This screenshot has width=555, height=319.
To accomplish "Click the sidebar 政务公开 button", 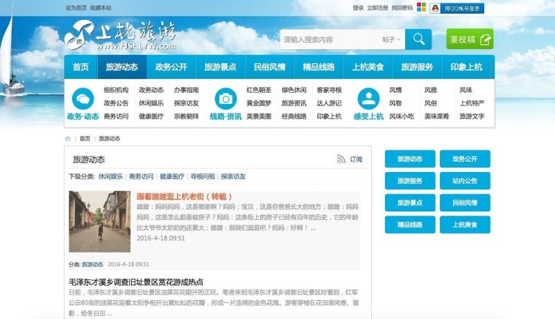I will tap(465, 159).
